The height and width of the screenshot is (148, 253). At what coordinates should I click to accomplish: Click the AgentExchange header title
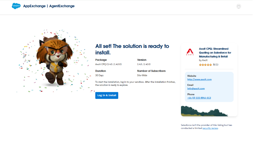[x=62, y=6]
